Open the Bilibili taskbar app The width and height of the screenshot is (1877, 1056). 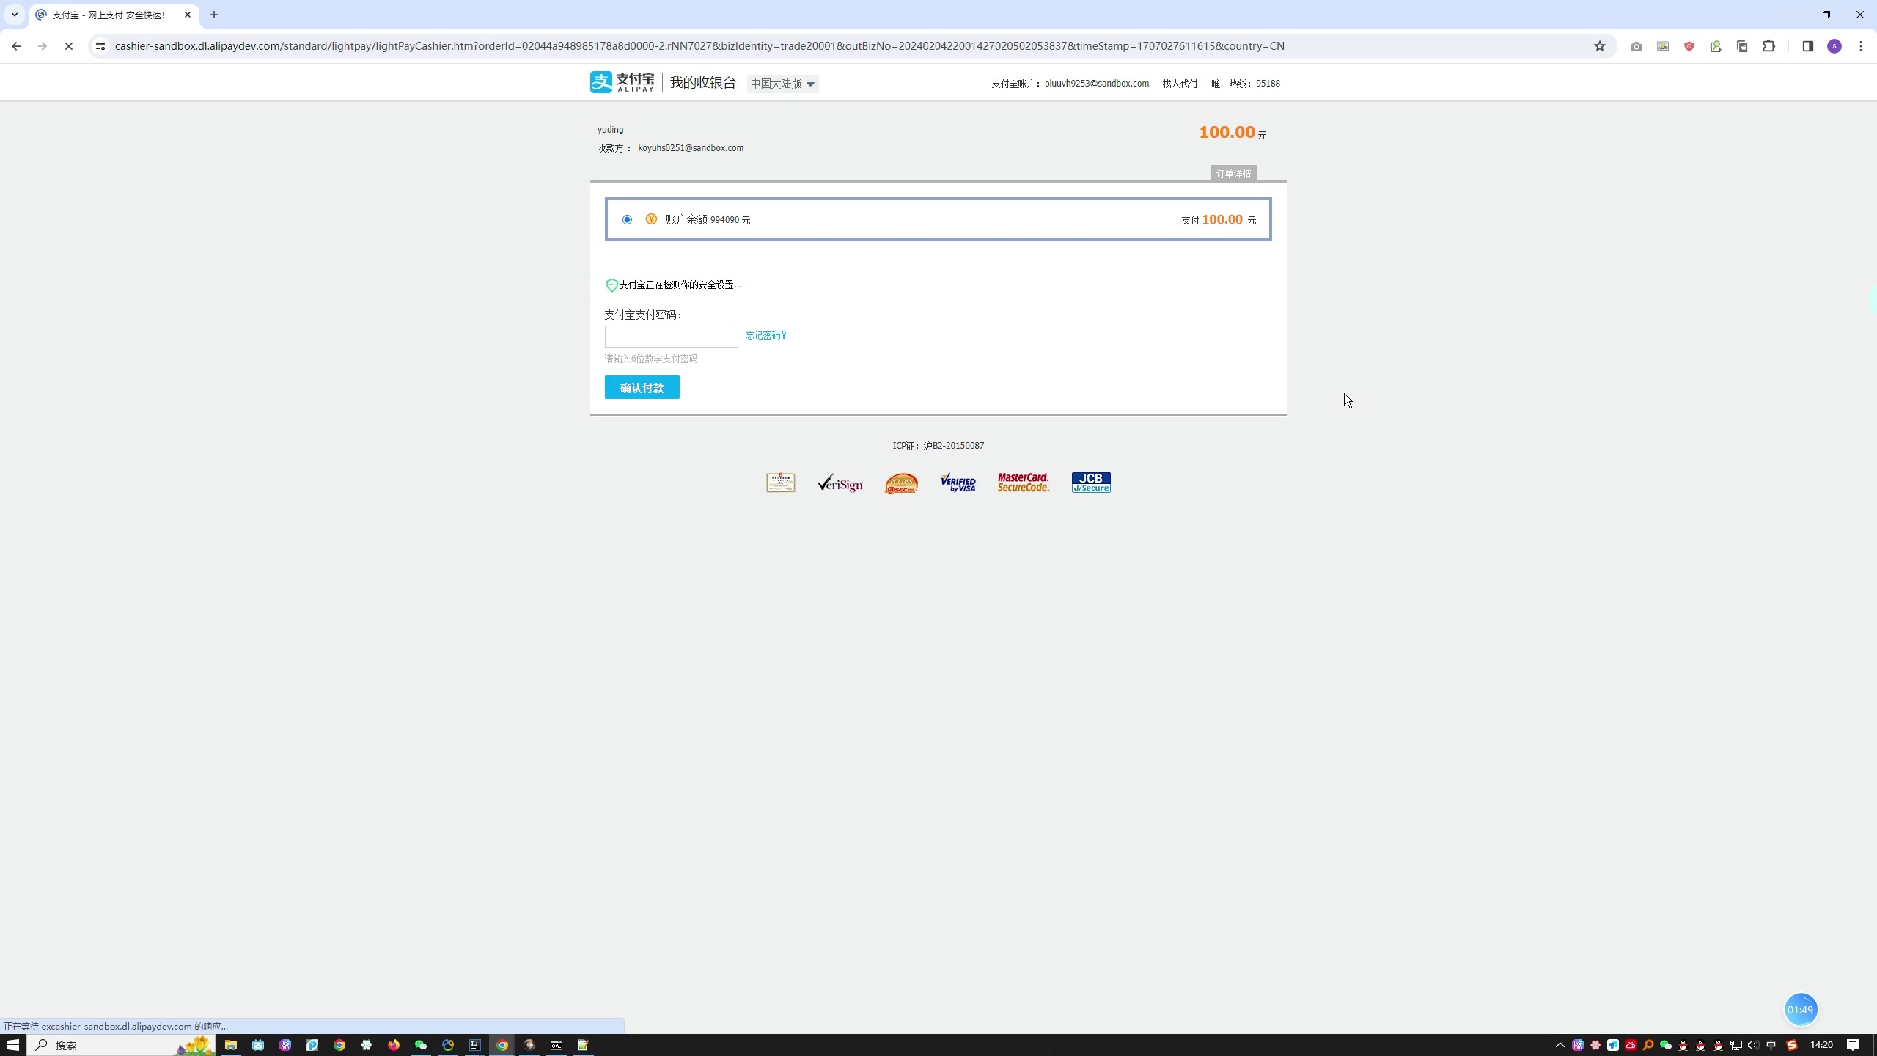[x=258, y=1045]
